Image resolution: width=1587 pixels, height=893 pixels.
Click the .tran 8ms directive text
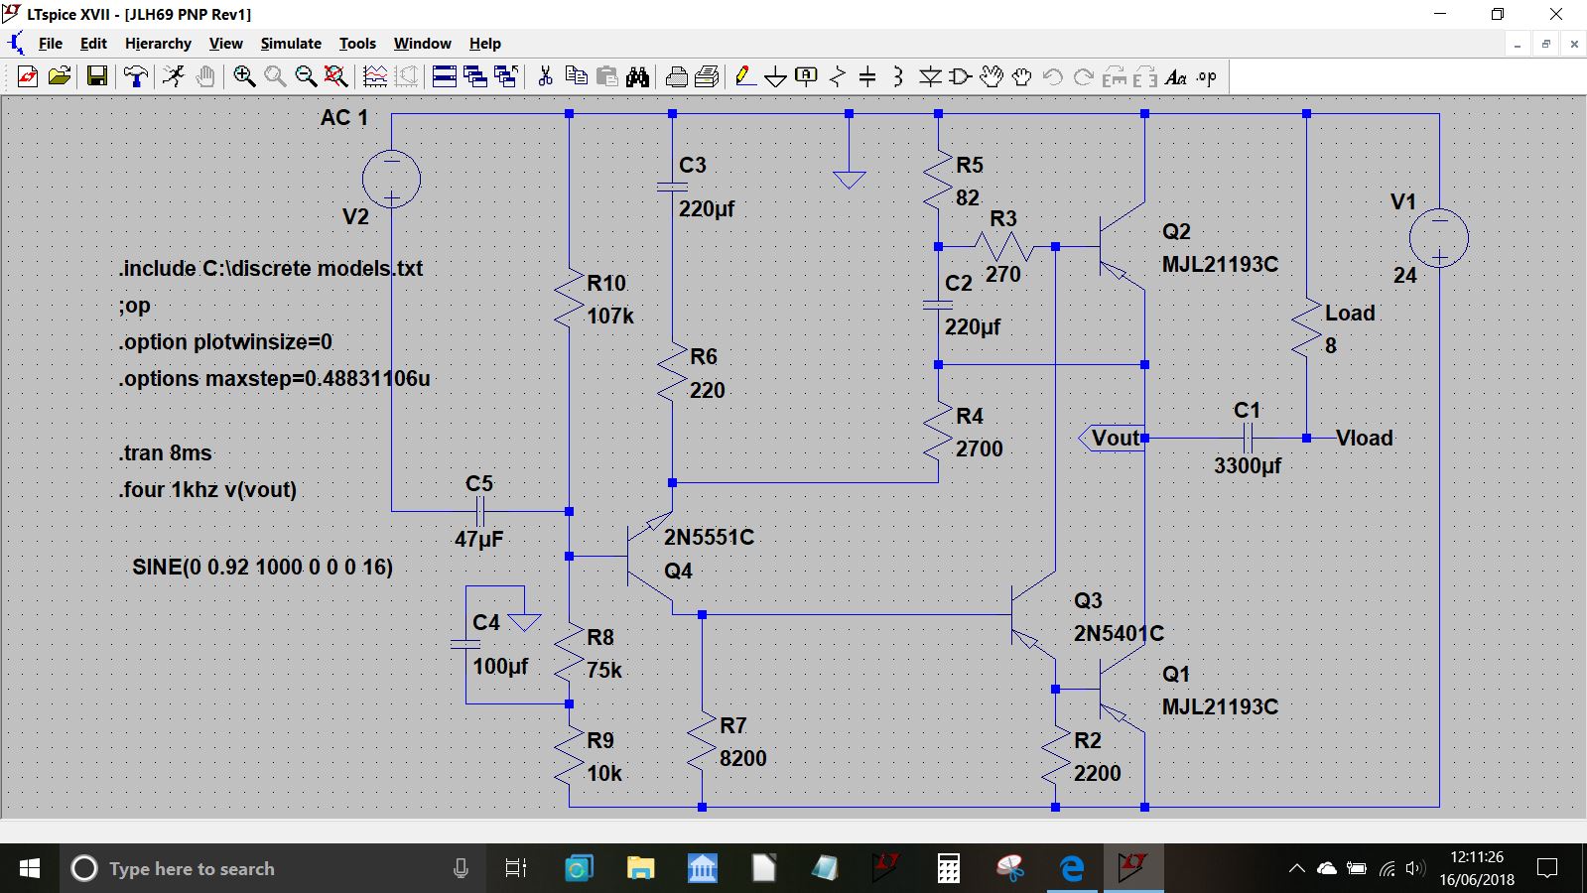(166, 453)
